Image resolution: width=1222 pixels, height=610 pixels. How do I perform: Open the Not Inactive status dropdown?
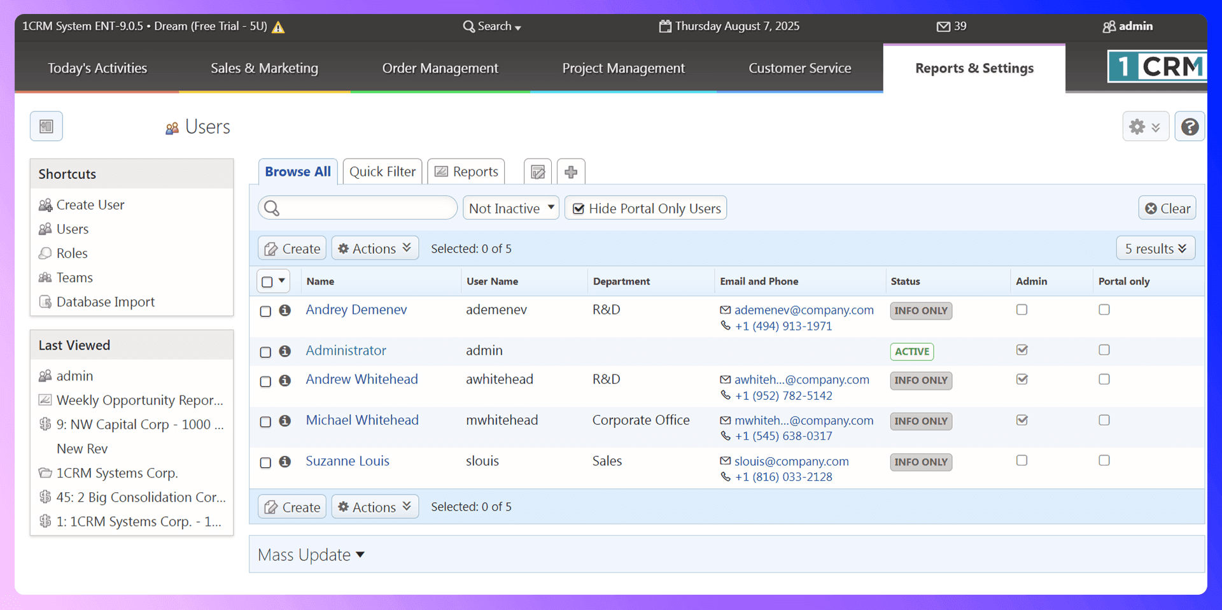click(x=511, y=208)
